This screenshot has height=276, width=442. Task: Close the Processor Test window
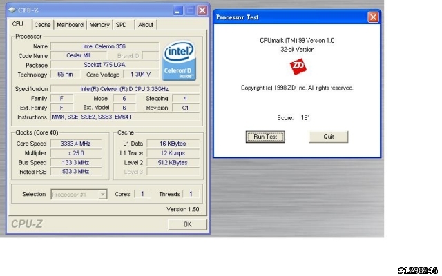tap(373, 17)
